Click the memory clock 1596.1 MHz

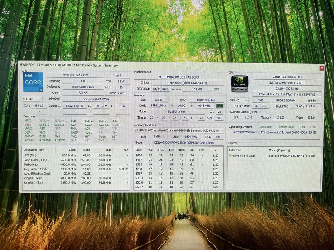coord(158,105)
